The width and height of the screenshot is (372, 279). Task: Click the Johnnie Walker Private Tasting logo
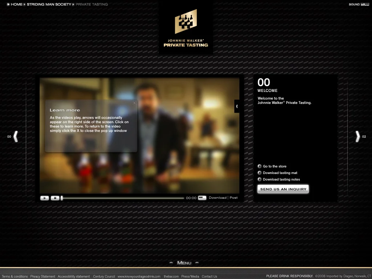pyautogui.click(x=186, y=28)
